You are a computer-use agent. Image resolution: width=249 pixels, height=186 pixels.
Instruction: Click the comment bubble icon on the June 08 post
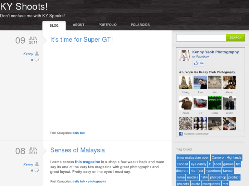pyautogui.click(x=37, y=171)
